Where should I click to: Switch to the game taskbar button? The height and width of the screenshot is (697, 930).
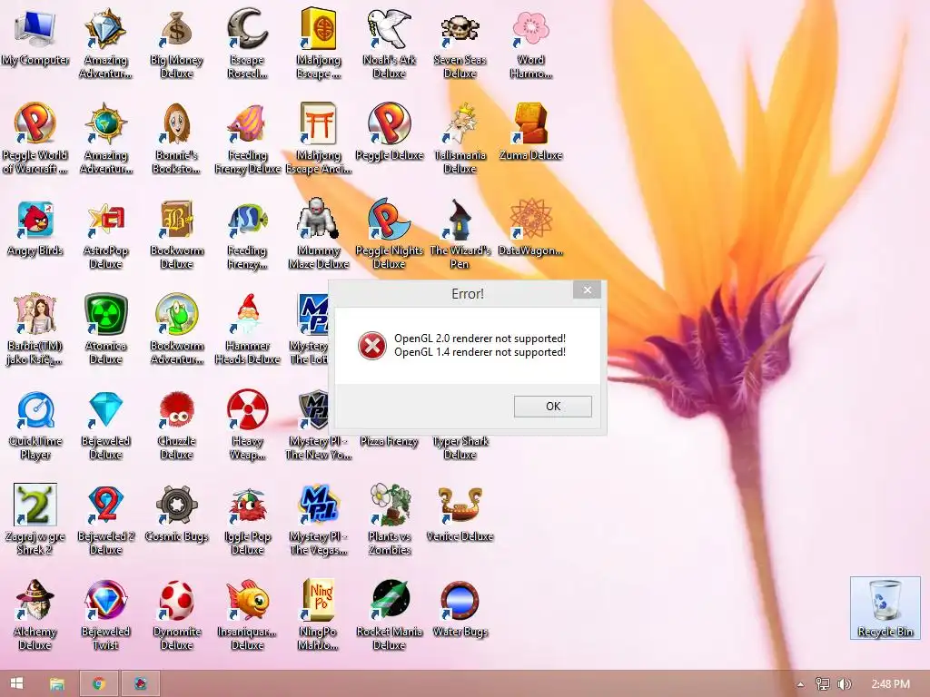point(141,684)
